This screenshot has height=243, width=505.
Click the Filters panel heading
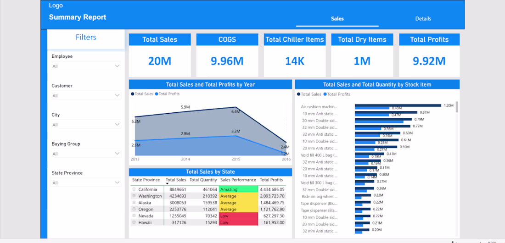coord(86,37)
